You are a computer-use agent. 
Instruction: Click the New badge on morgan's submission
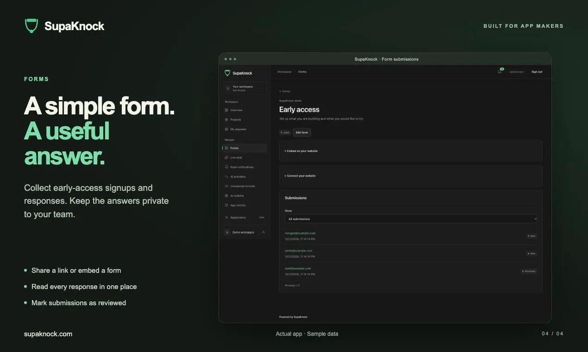[532, 236]
